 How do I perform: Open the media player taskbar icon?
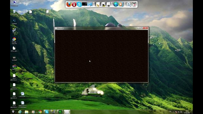pyautogui.click(x=33, y=112)
